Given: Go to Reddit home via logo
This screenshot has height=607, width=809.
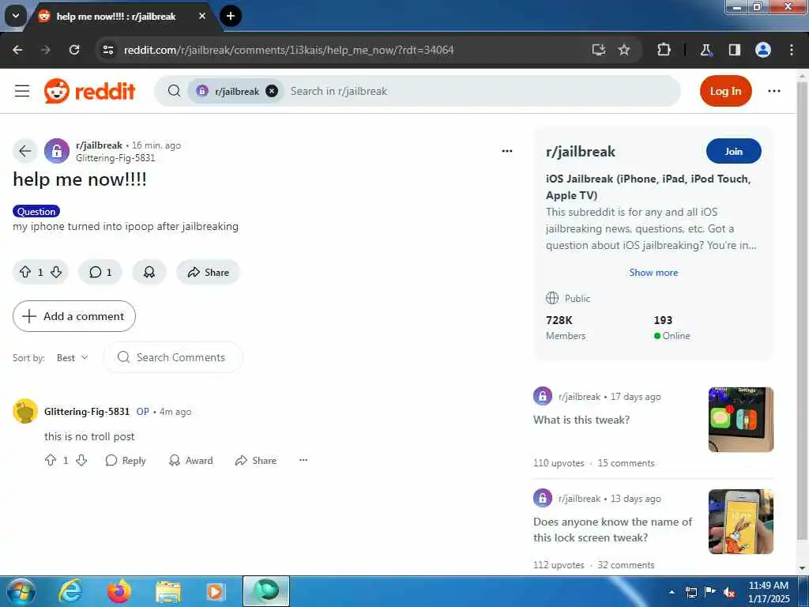Looking at the screenshot, I should [90, 92].
